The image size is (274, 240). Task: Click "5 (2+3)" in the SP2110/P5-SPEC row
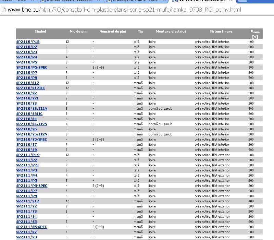pos(98,67)
